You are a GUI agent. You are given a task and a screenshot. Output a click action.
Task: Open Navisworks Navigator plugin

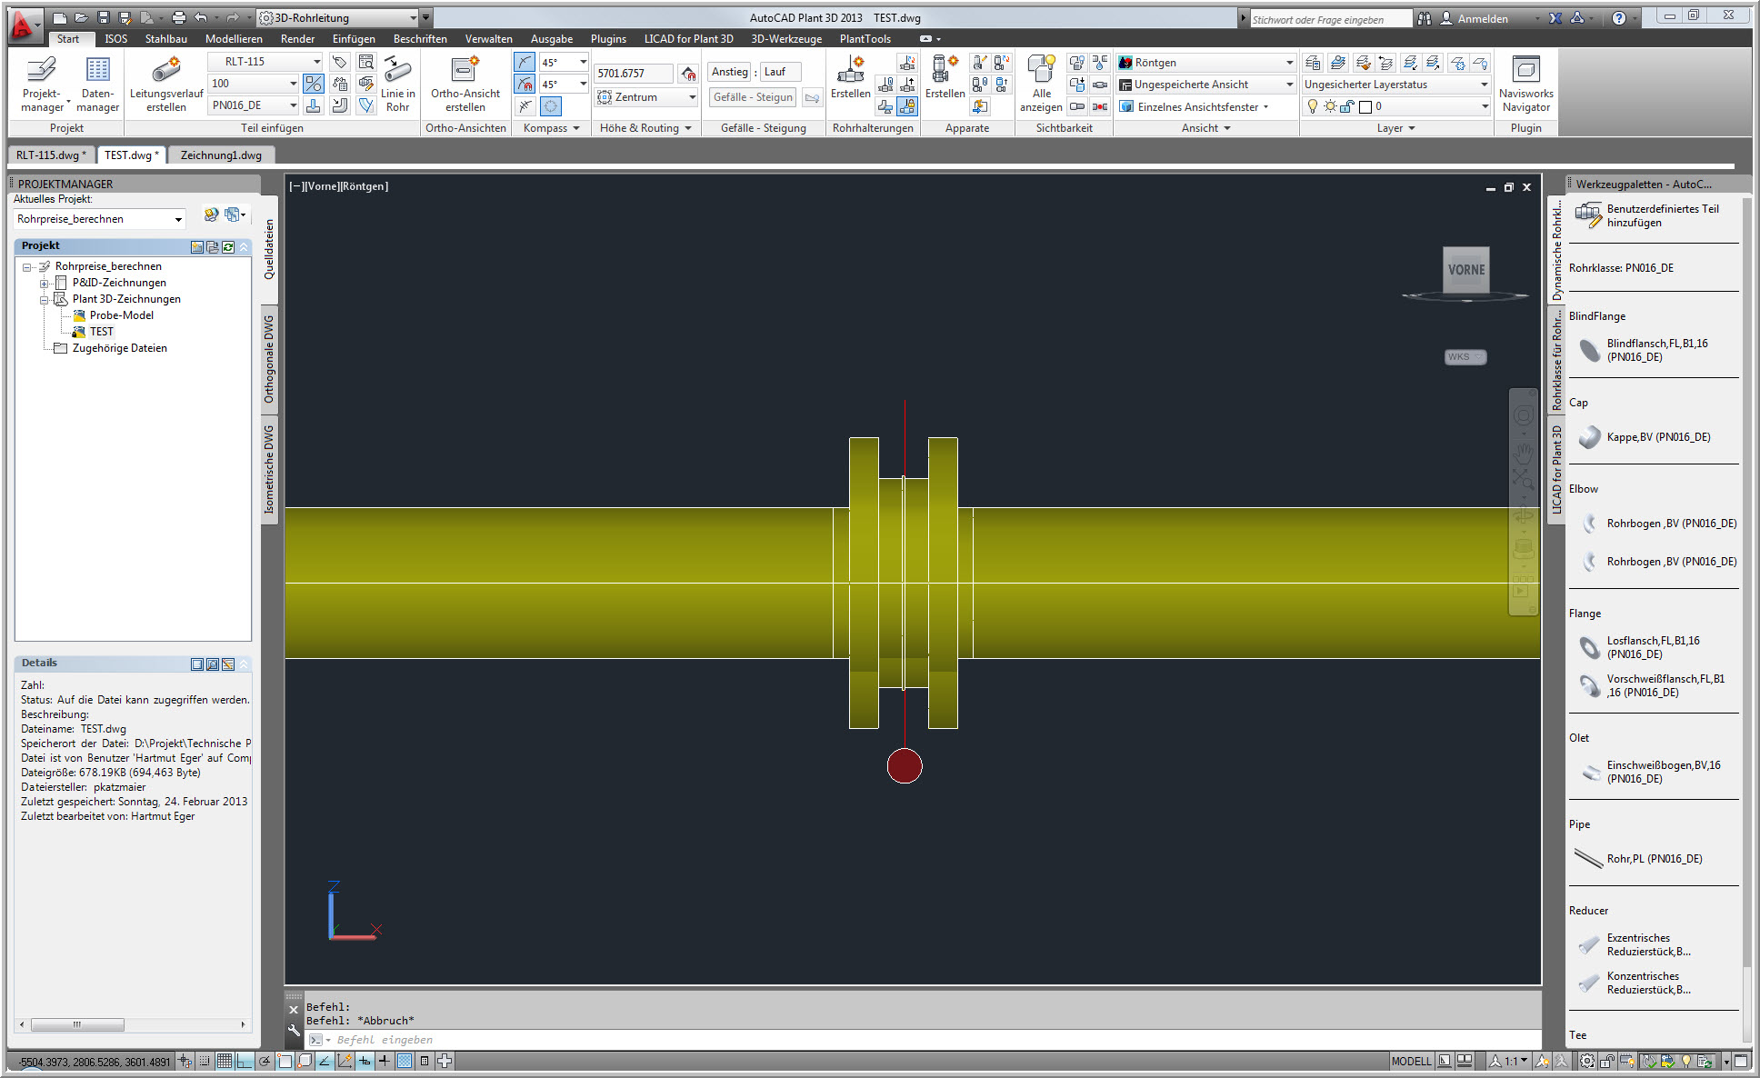[x=1525, y=84]
